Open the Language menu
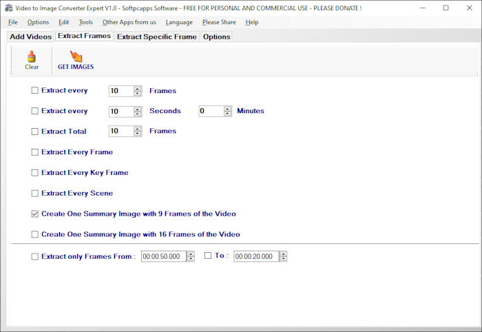The image size is (482, 332). (x=179, y=22)
